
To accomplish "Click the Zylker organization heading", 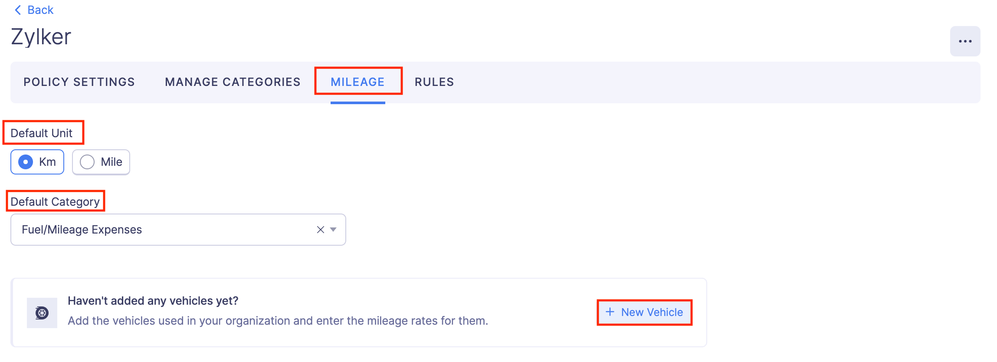I will click(41, 37).
